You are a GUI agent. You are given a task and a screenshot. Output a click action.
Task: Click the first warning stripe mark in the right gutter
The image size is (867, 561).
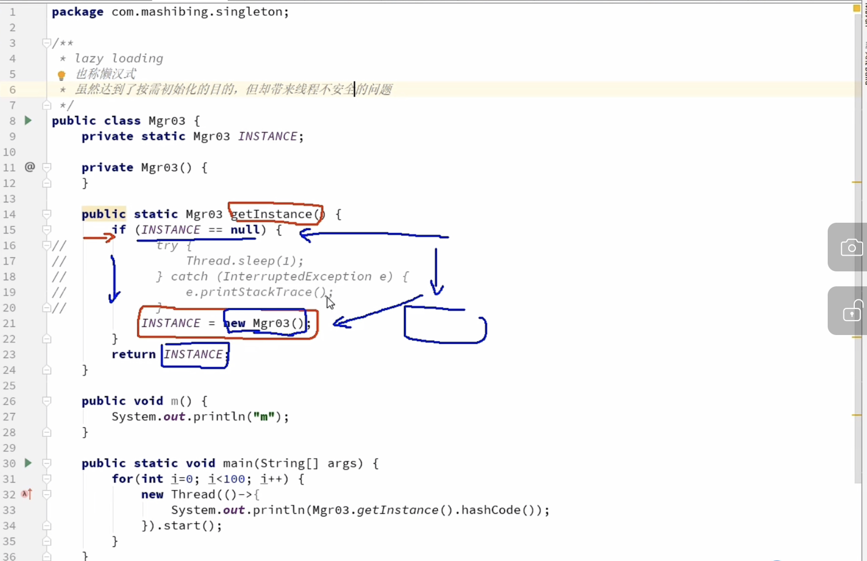pyautogui.click(x=857, y=182)
